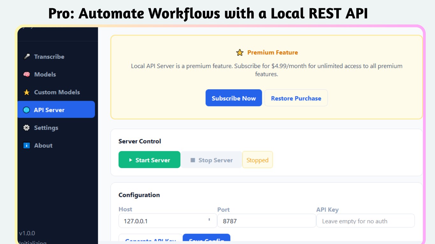Click the Stop Server button
This screenshot has height=244, width=435.
tap(211, 159)
